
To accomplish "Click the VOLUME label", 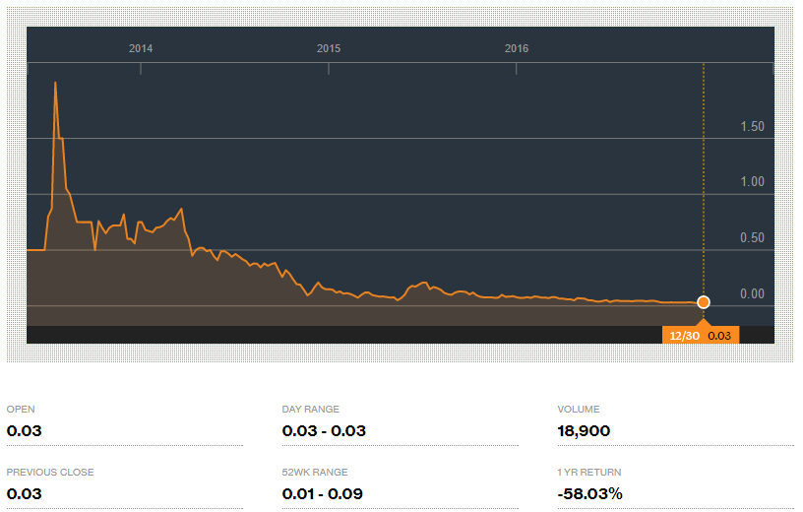I will (579, 409).
